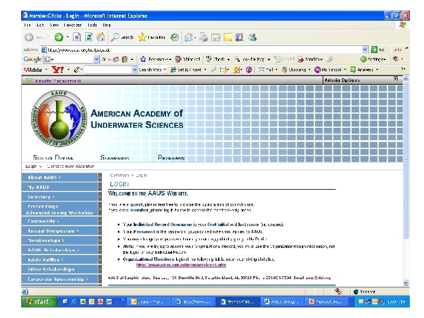Expand the Yahoo search box dropdown
This screenshot has width=424, height=318.
(x=135, y=69)
